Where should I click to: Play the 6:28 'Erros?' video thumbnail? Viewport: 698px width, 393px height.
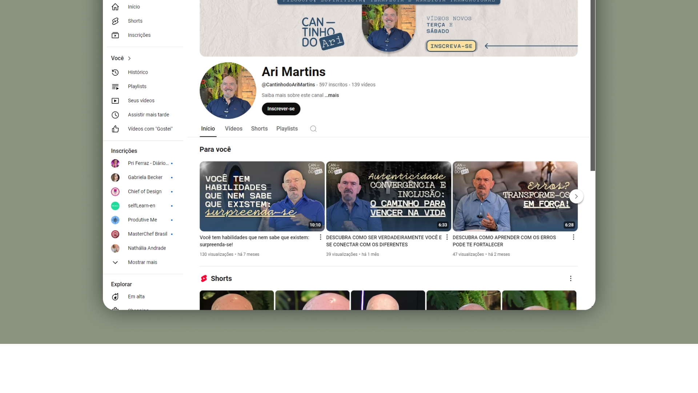(515, 196)
